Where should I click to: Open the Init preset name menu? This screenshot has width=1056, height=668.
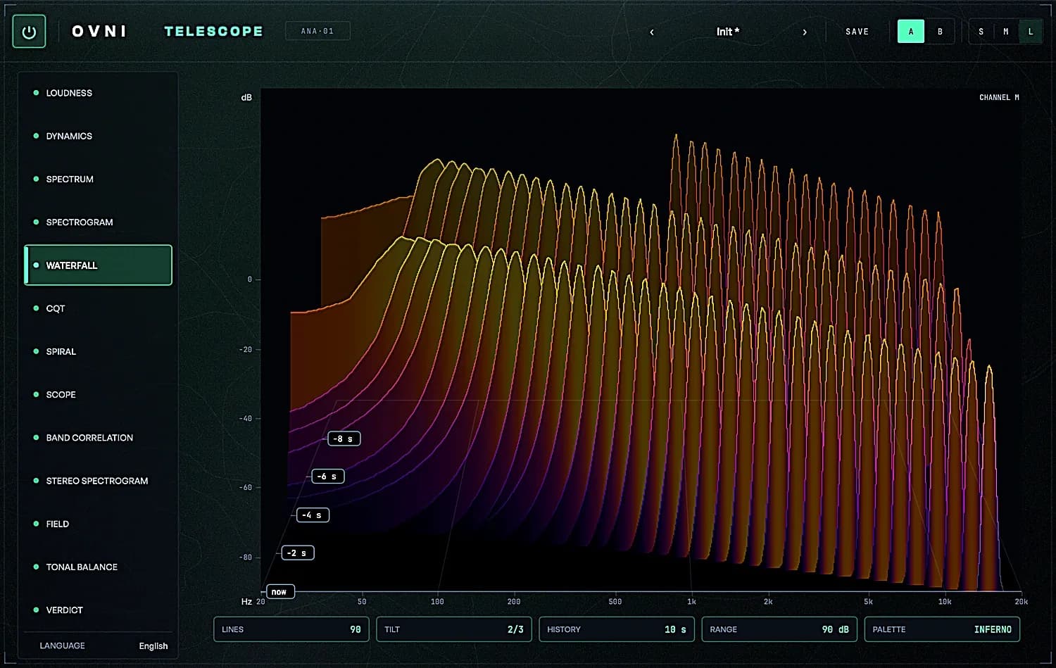coord(728,32)
